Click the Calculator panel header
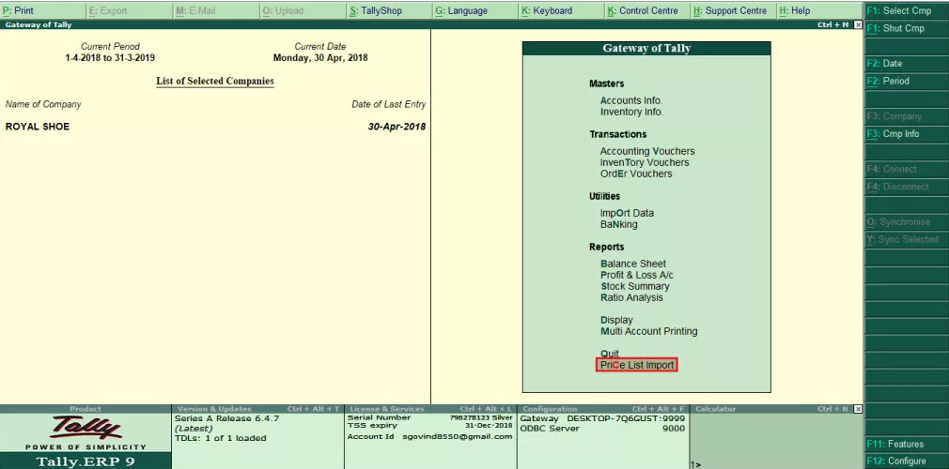Image resolution: width=949 pixels, height=469 pixels. click(771, 409)
